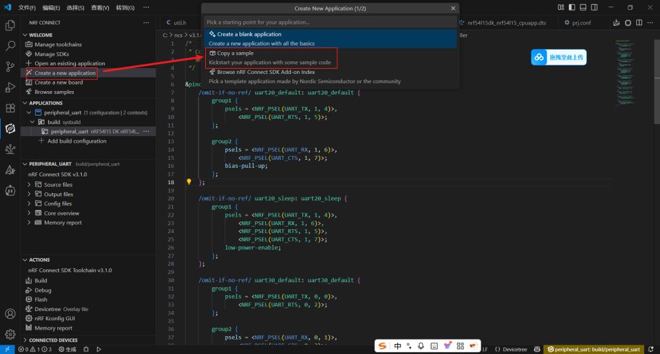Click the 拖拽至此上传 upload widget

coord(558,57)
